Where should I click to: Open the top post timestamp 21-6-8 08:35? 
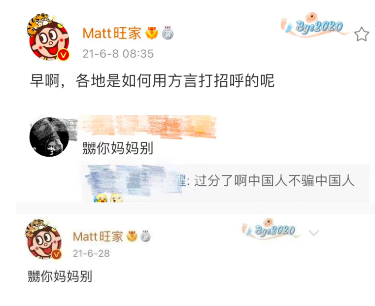pos(118,54)
